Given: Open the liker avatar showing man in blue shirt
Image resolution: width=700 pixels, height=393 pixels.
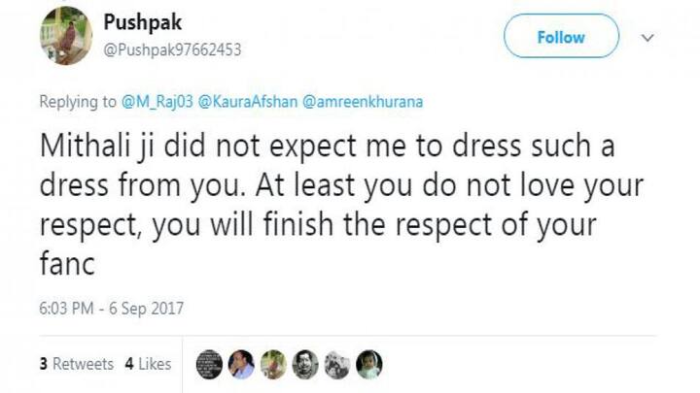Looking at the screenshot, I should pyautogui.click(x=242, y=364).
